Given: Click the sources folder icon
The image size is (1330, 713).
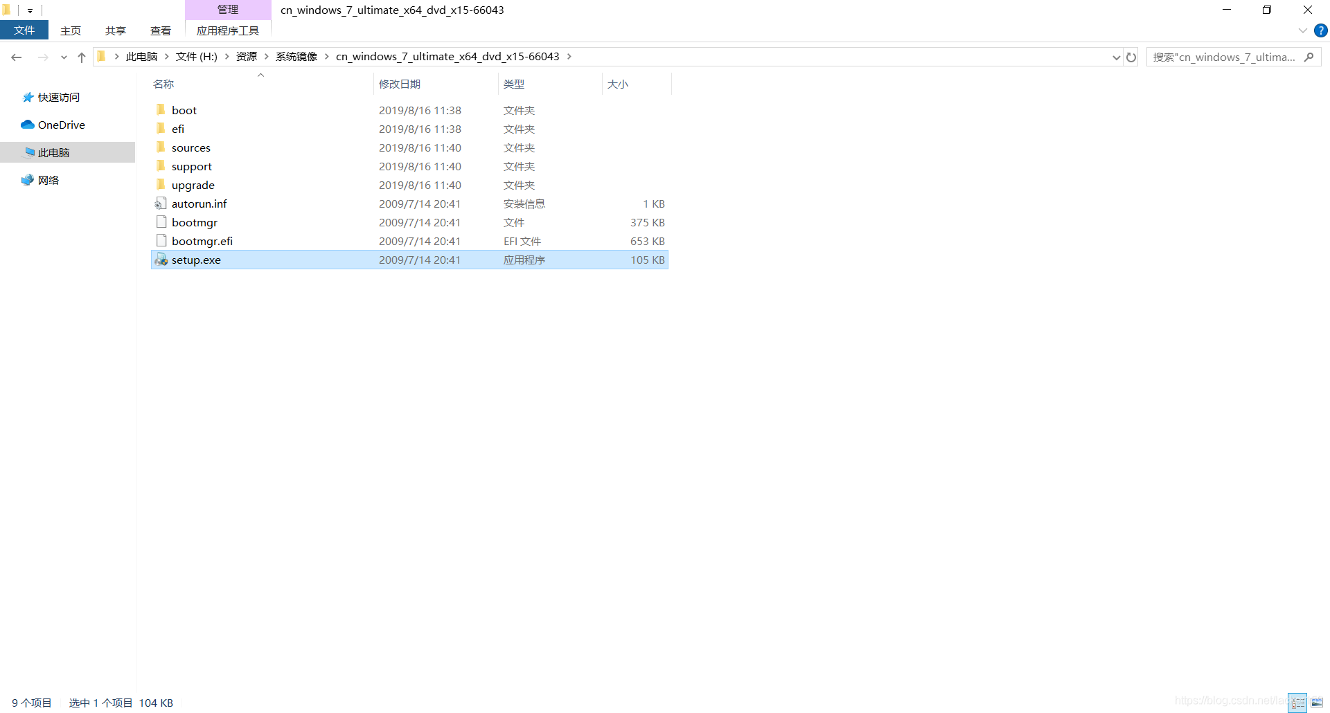Looking at the screenshot, I should pos(161,147).
